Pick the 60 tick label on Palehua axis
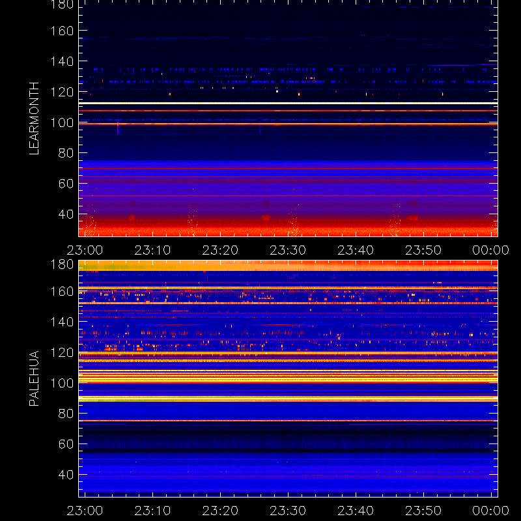 (x=66, y=444)
